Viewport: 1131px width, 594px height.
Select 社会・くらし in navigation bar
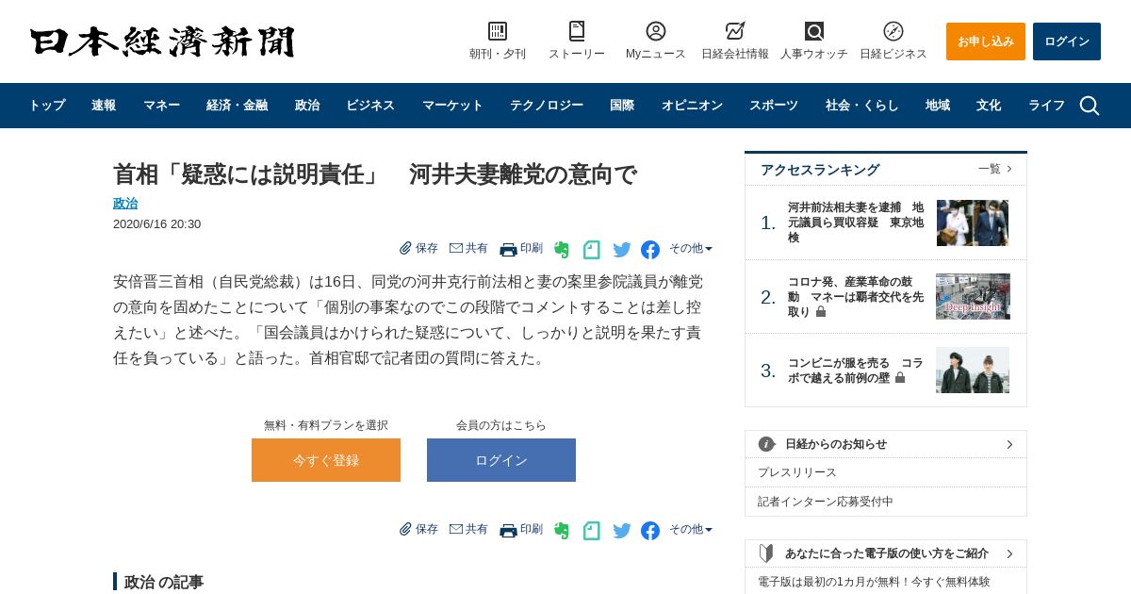point(862,106)
